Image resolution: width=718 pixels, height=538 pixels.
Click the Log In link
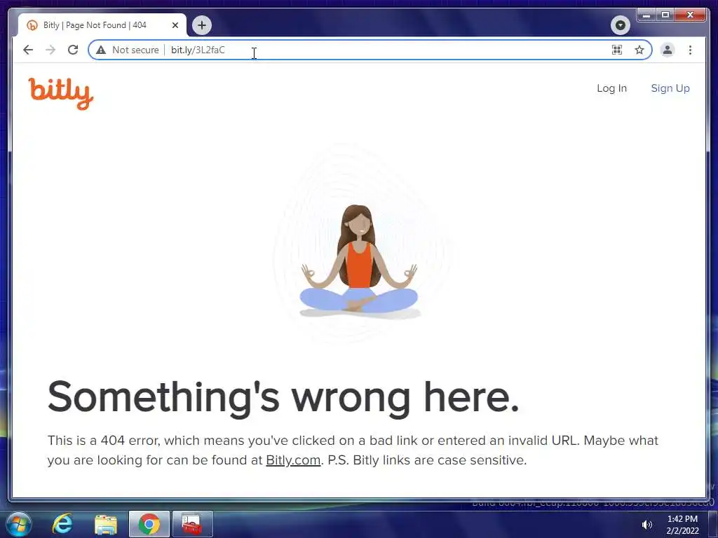point(611,88)
